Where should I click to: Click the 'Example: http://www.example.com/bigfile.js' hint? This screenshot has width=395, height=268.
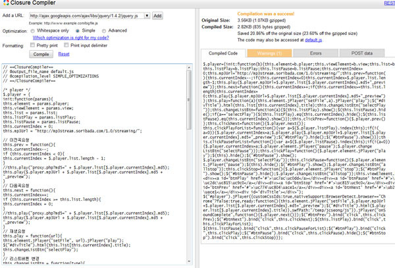point(63,23)
